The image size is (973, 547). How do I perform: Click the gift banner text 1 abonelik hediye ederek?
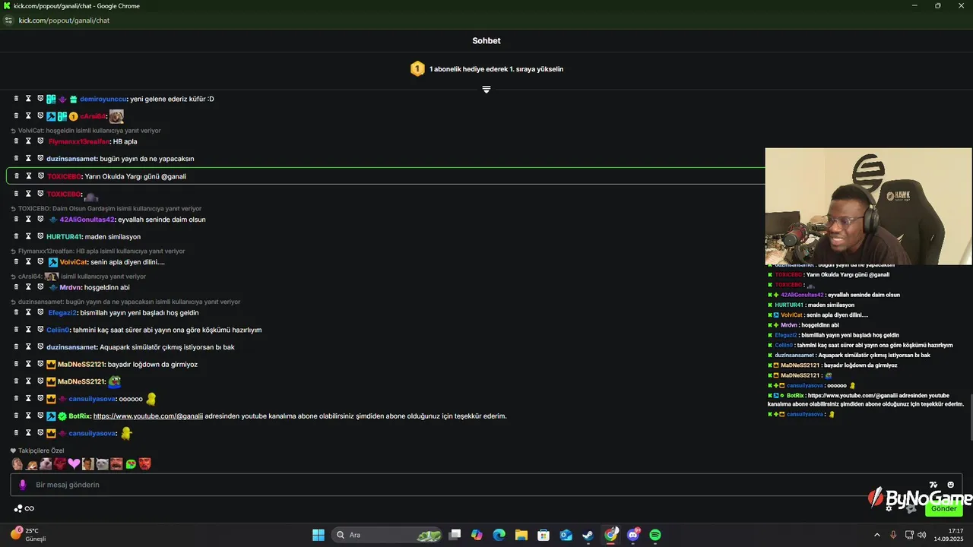click(x=496, y=69)
